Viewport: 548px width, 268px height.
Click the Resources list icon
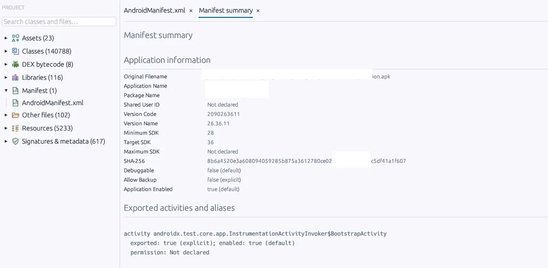tap(15, 128)
